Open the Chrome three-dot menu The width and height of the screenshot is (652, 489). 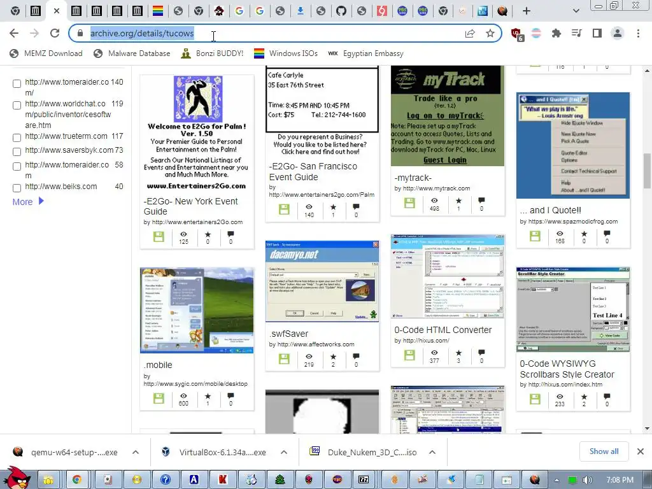pyautogui.click(x=638, y=33)
